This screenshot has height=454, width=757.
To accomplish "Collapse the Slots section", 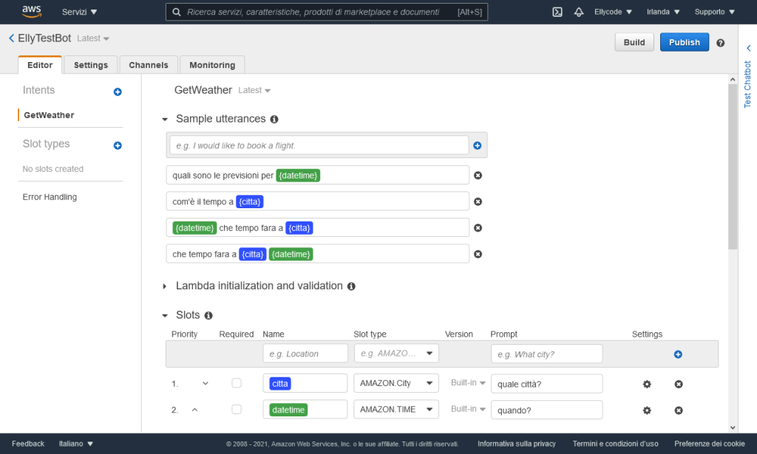I will coord(165,316).
